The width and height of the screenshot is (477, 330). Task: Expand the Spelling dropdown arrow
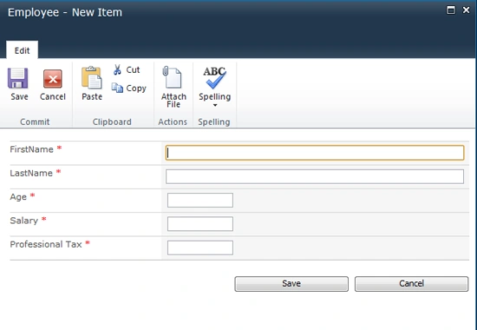tap(215, 105)
